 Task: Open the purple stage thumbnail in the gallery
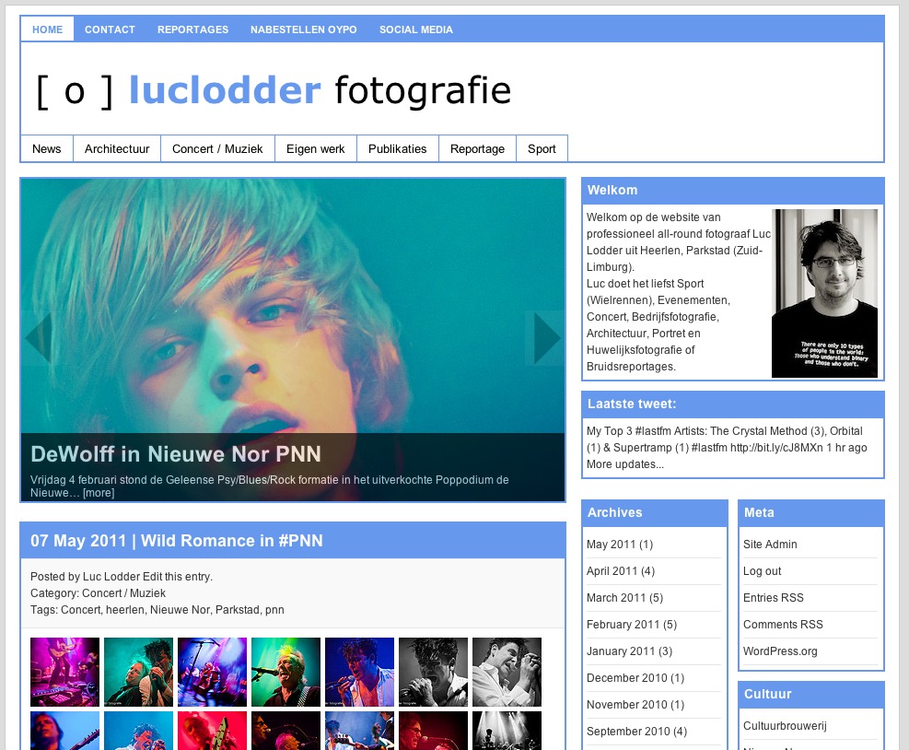(x=64, y=672)
